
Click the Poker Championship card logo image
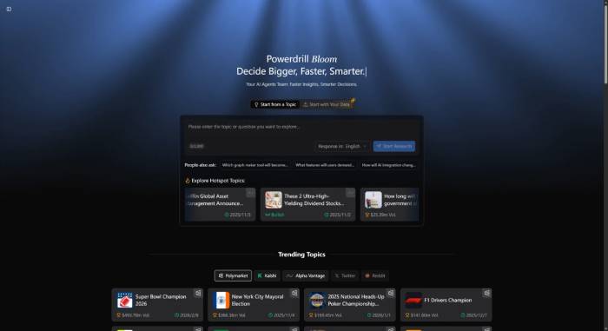tap(317, 301)
